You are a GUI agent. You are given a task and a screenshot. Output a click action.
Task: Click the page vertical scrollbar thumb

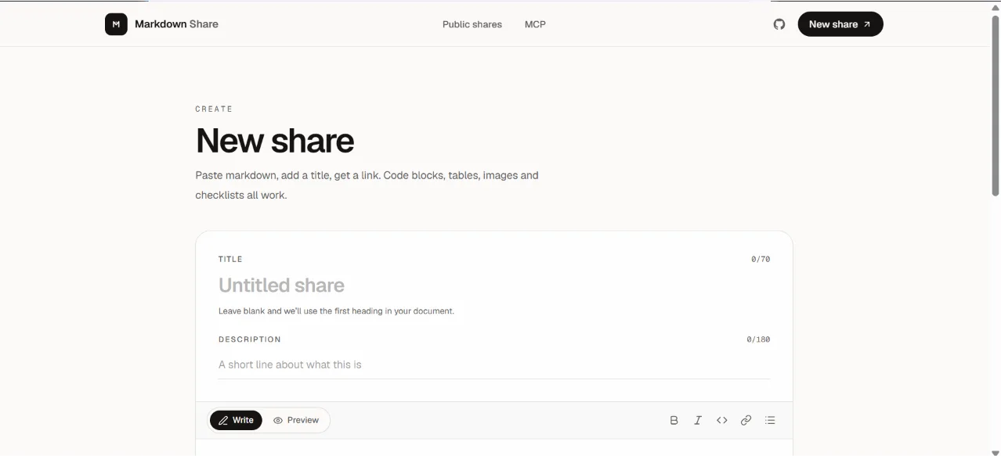pos(996,105)
